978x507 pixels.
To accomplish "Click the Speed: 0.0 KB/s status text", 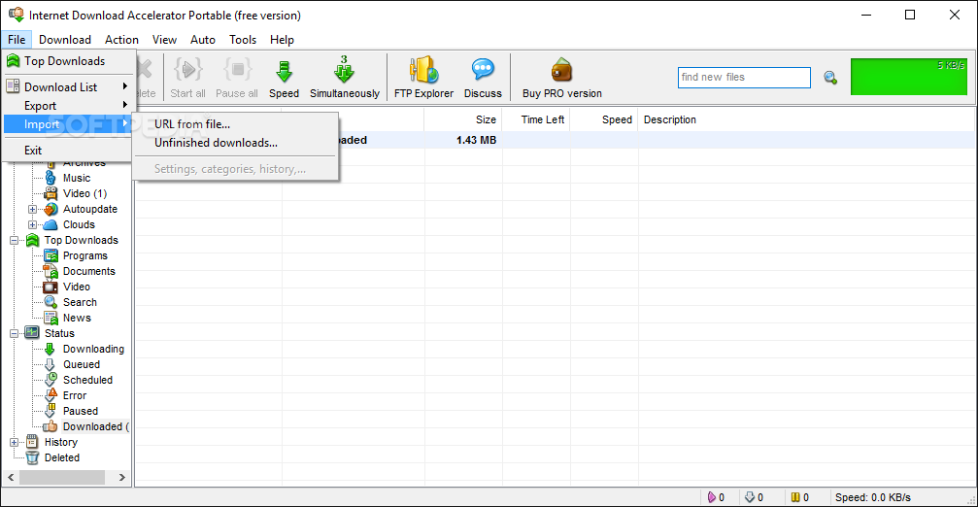I will click(x=872, y=497).
